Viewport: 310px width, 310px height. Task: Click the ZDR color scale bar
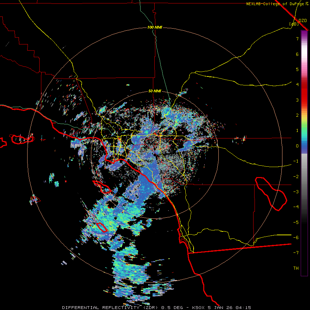304,153
